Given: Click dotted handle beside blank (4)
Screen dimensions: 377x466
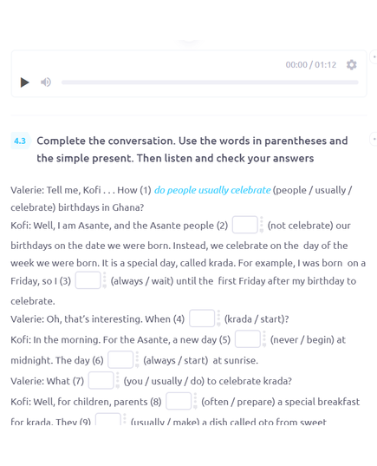Looking at the screenshot, I should [218, 318].
